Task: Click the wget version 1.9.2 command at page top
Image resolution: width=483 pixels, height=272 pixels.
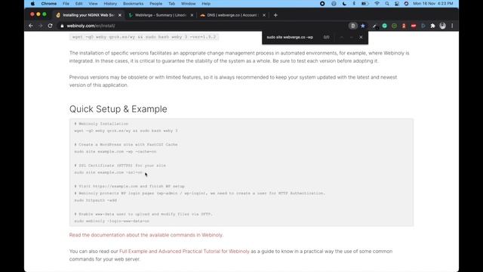Action: (x=144, y=37)
